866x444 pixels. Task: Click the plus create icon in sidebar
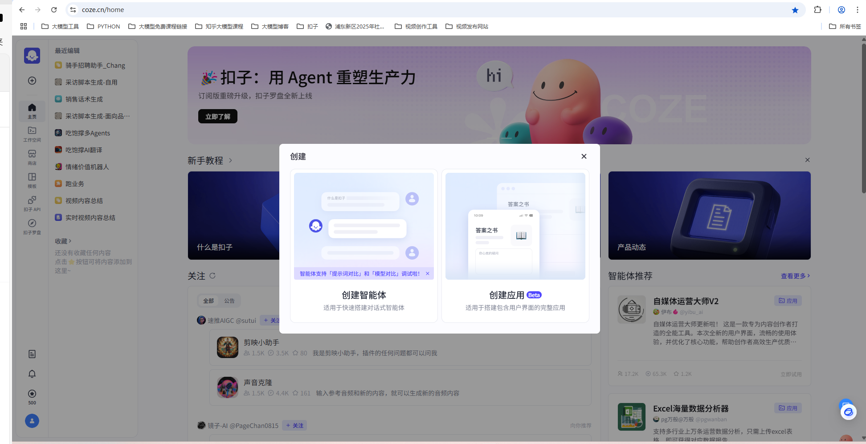[32, 81]
